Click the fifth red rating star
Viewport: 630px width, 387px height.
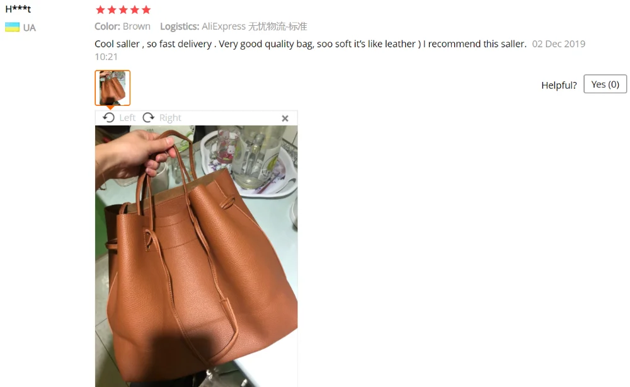[146, 9]
